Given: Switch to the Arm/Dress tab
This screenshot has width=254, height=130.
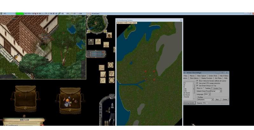Looking at the screenshot, I should tap(218, 78).
